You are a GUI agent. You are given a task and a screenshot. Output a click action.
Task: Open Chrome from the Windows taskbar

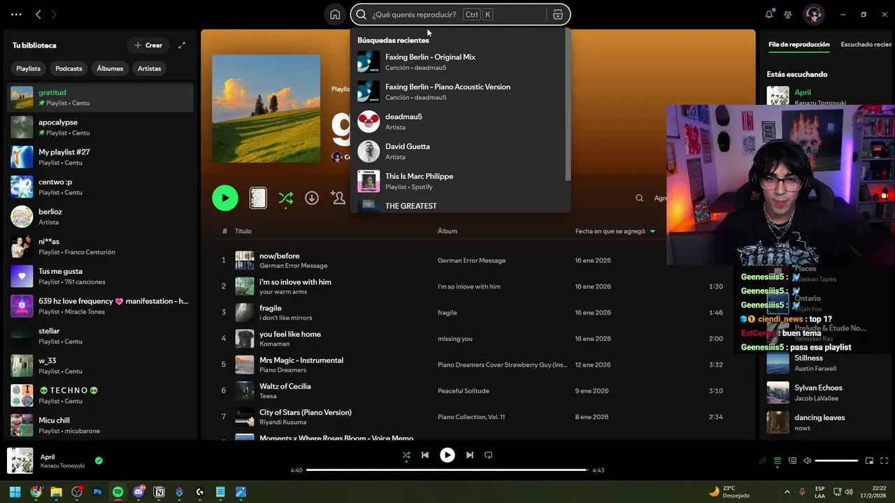point(36,493)
